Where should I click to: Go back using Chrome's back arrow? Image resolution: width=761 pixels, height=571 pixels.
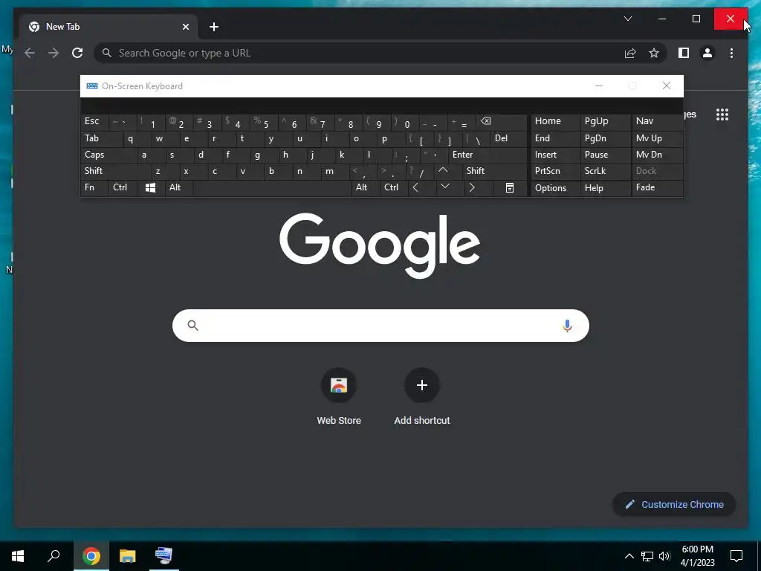pos(30,53)
